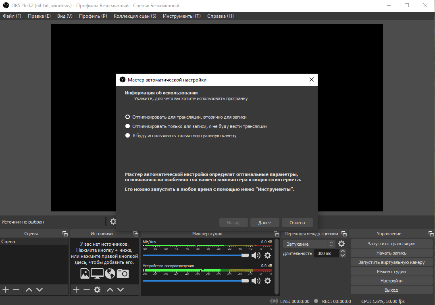
Task: Click Запустить трансляцию button
Action: coord(391,244)
